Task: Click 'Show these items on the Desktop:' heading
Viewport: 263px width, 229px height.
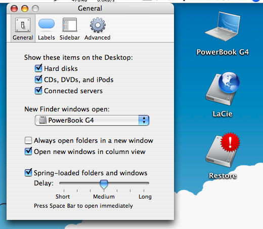Action: (78, 57)
